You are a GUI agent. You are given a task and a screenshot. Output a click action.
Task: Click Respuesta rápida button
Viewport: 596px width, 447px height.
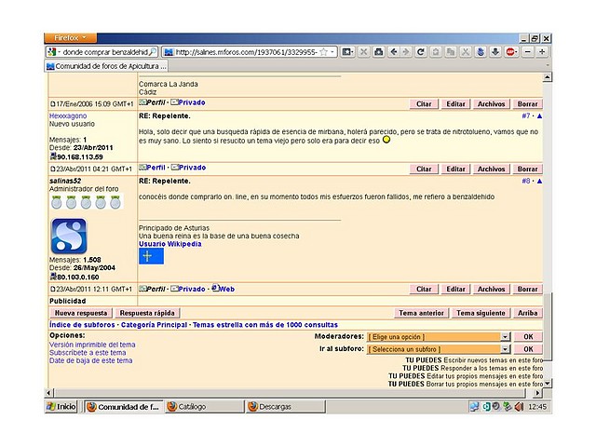pyautogui.click(x=147, y=313)
